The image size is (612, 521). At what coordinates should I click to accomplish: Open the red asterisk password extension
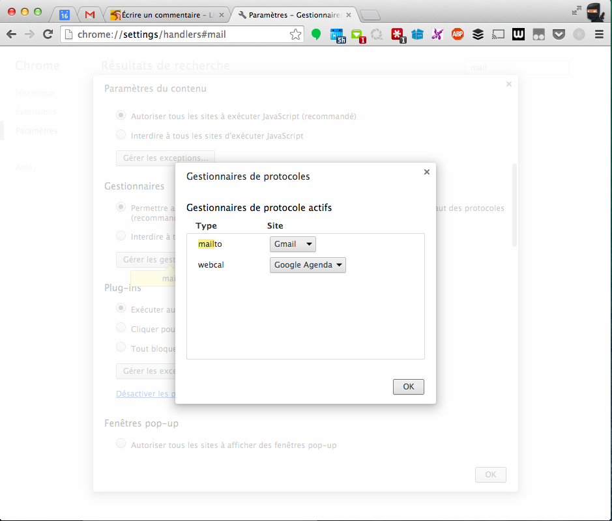[398, 35]
